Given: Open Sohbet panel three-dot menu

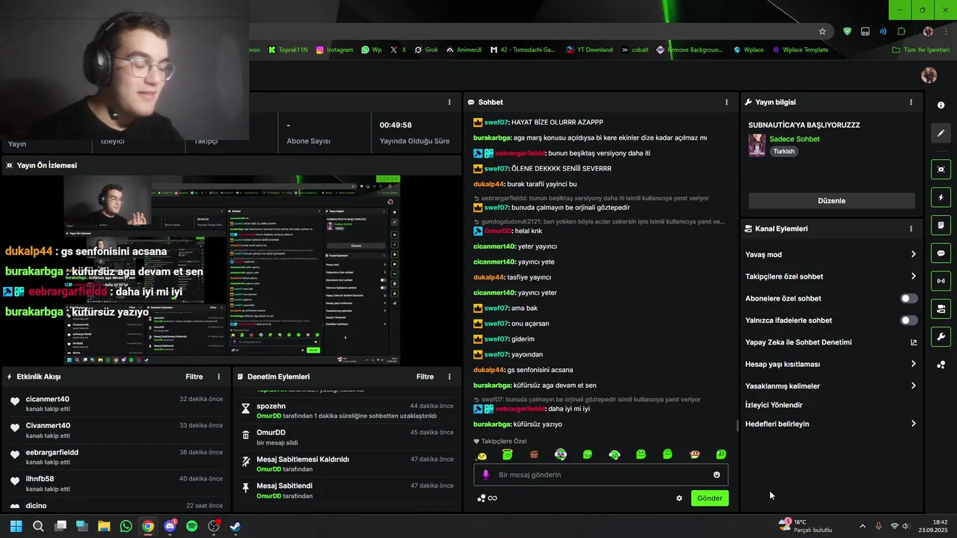Looking at the screenshot, I should (726, 102).
